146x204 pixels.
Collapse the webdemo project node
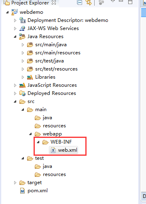7,12
